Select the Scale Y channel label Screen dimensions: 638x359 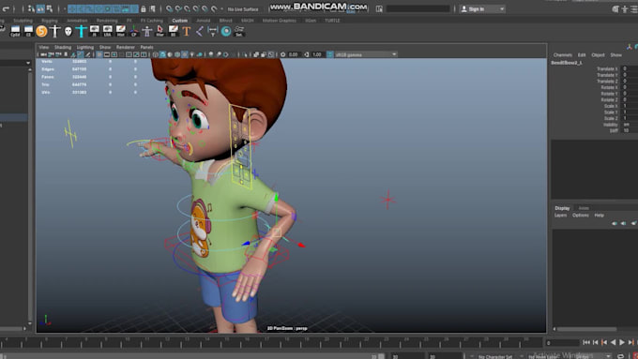click(611, 112)
